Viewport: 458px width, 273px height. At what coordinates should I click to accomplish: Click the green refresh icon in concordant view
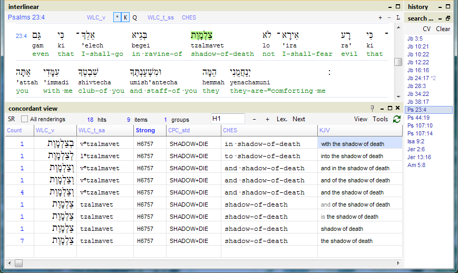(397, 119)
